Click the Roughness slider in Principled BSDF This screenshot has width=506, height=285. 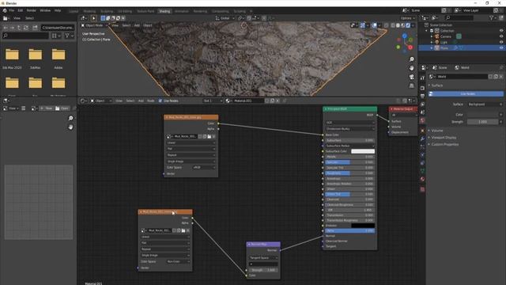click(349, 173)
